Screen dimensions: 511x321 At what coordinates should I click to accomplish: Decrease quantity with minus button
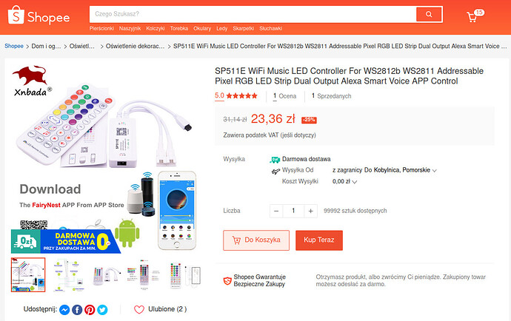[276, 211]
